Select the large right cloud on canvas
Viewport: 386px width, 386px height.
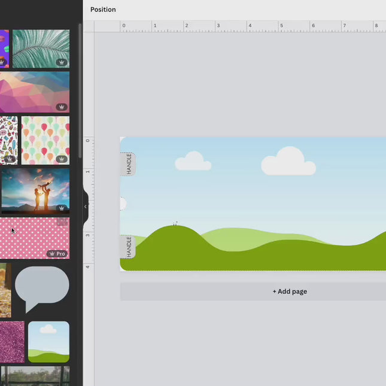(288, 162)
